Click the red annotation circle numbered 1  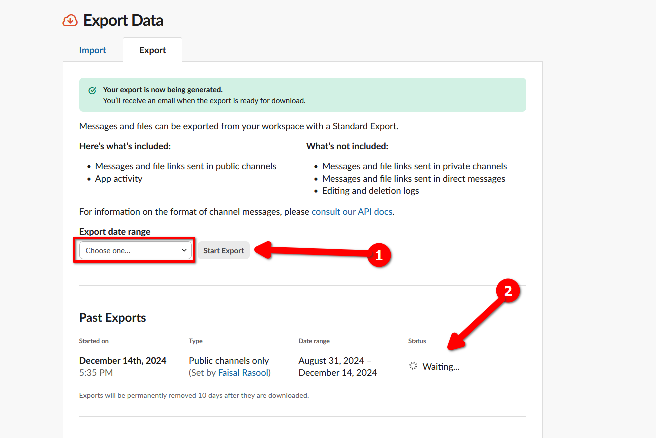(x=378, y=255)
